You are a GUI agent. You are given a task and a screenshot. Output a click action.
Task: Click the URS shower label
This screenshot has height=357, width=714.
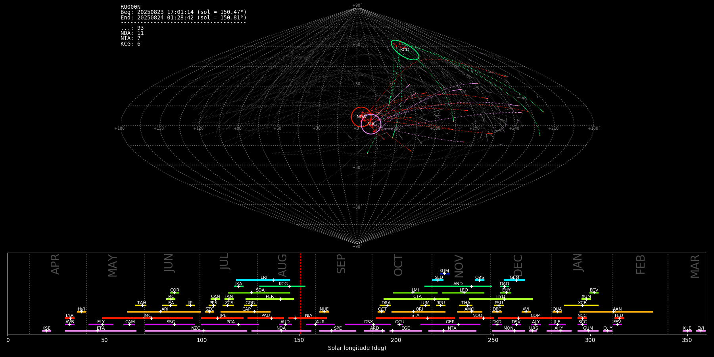click(x=534, y=328)
